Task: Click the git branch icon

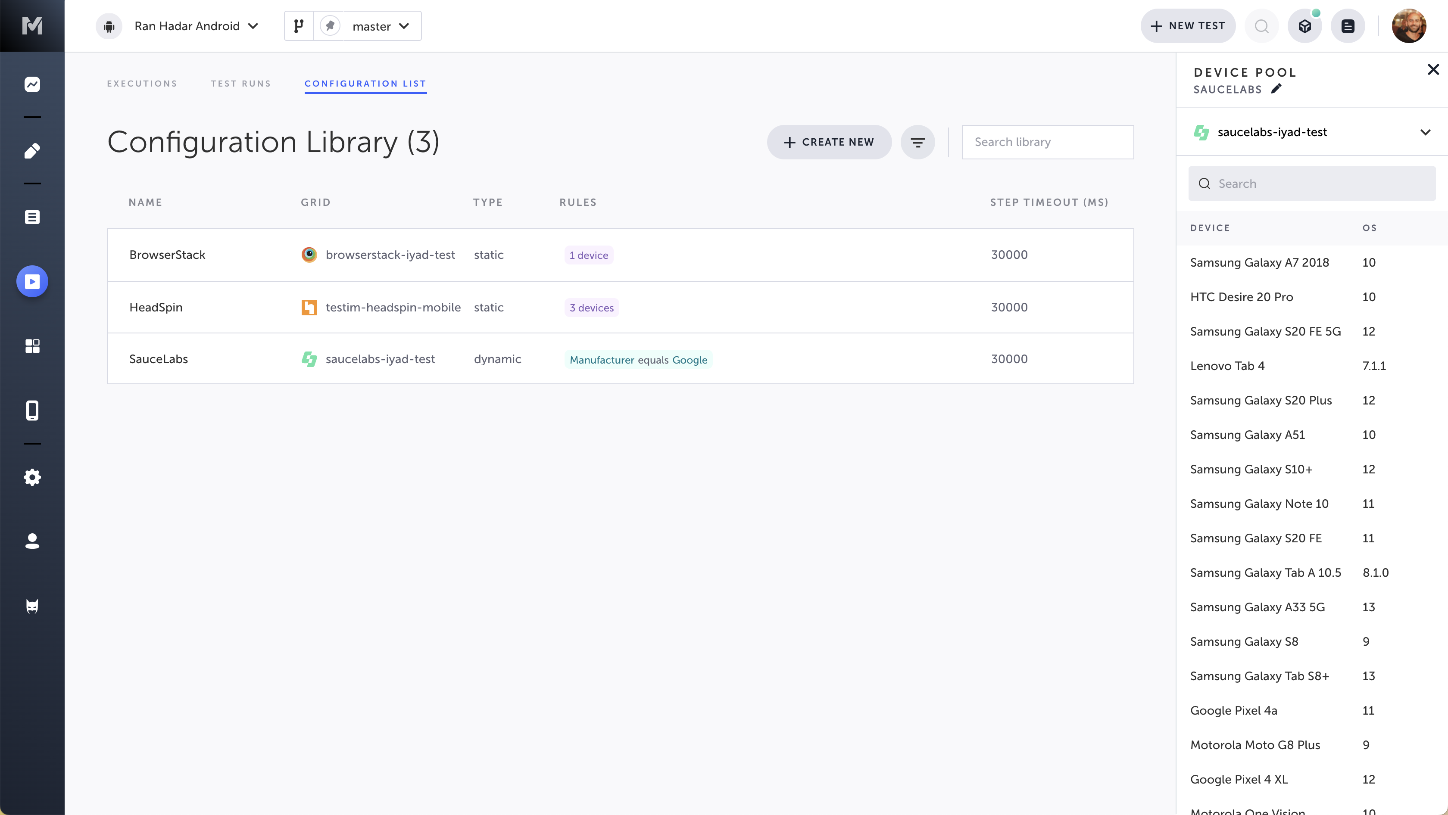Action: (299, 26)
